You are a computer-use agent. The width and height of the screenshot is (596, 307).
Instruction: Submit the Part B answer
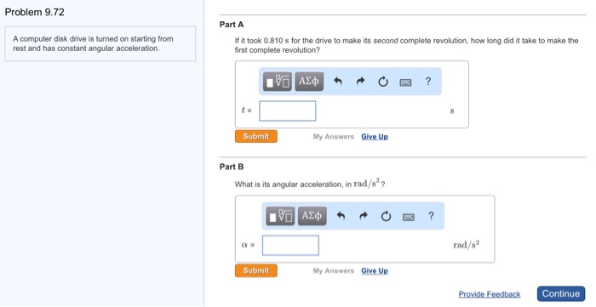click(x=256, y=270)
